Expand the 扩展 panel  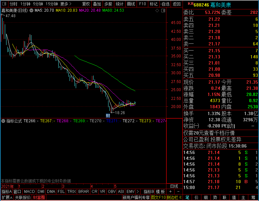7,197
